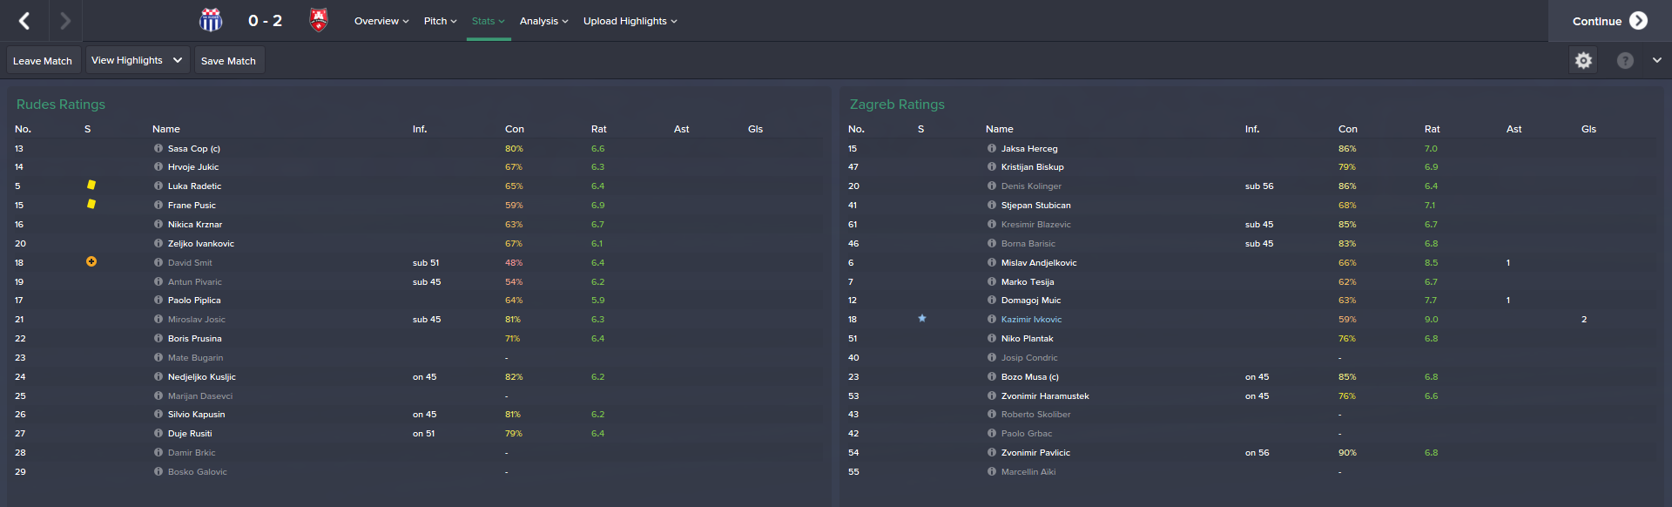This screenshot has width=1672, height=507.
Task: Expand the chevron beside the help icon
Action: tap(1656, 60)
